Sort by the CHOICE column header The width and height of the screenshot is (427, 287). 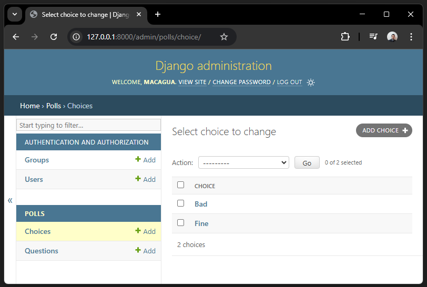[x=205, y=186]
